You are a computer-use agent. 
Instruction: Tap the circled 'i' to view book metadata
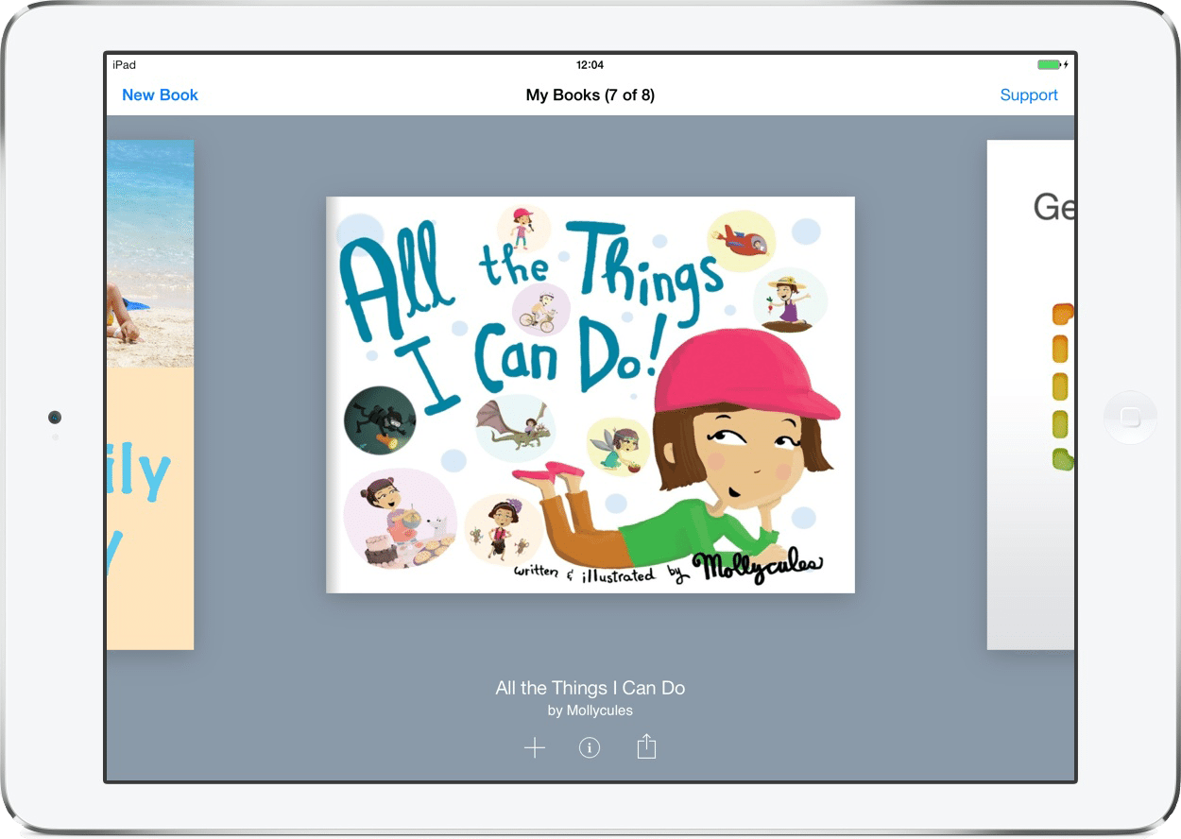(590, 746)
